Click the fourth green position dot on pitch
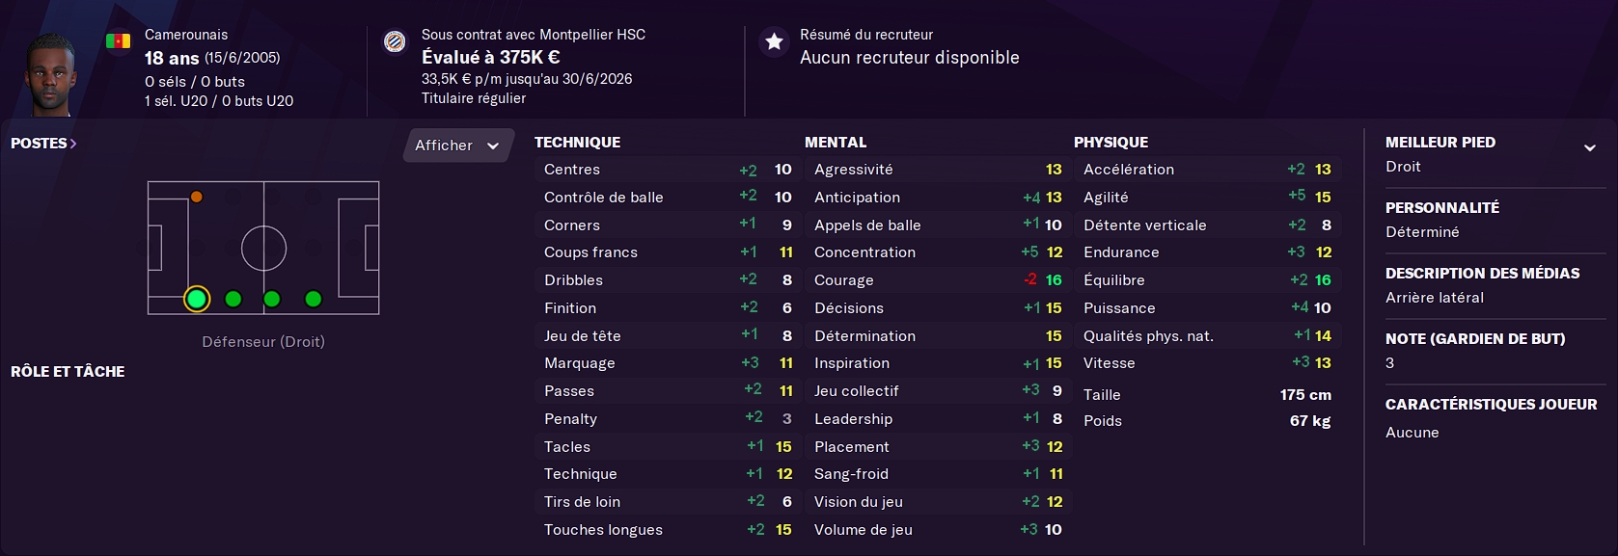 click(314, 299)
